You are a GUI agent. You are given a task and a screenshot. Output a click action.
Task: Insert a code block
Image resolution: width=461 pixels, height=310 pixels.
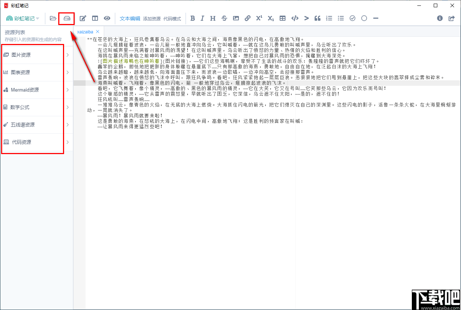click(295, 18)
